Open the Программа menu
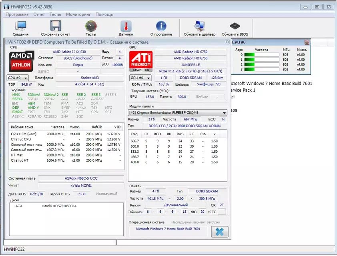The height and width of the screenshot is (256, 337). [x=17, y=14]
